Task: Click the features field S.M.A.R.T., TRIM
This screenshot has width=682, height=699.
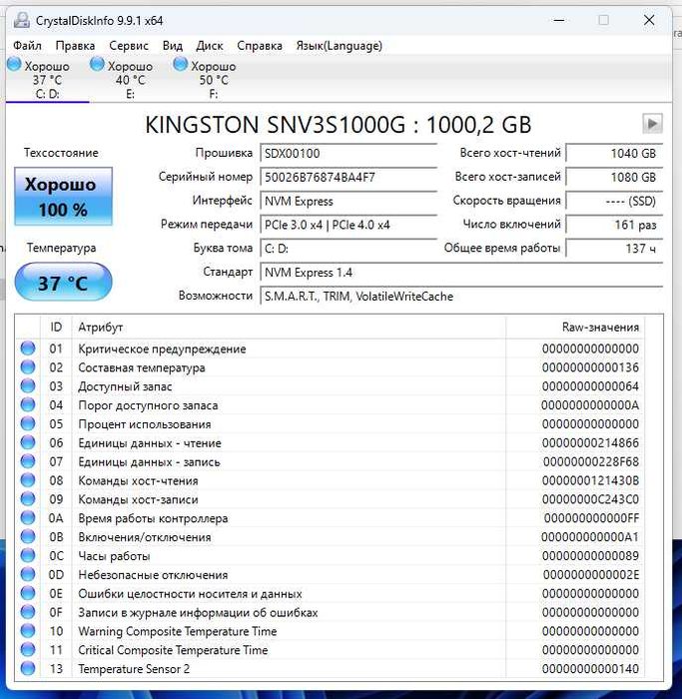Action: tap(461, 296)
